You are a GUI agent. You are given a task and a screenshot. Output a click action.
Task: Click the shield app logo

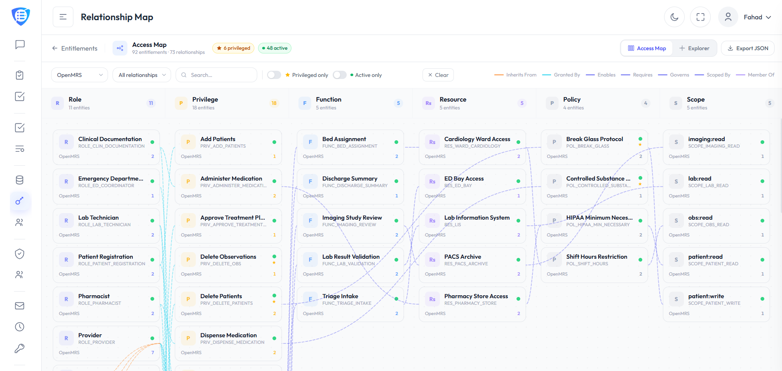(21, 16)
